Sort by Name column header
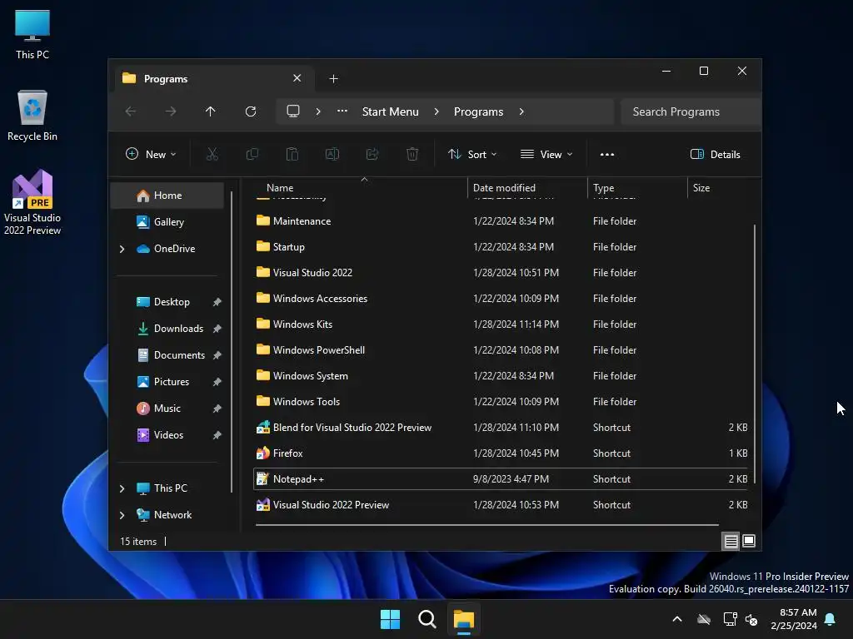853x639 pixels. pyautogui.click(x=360, y=188)
